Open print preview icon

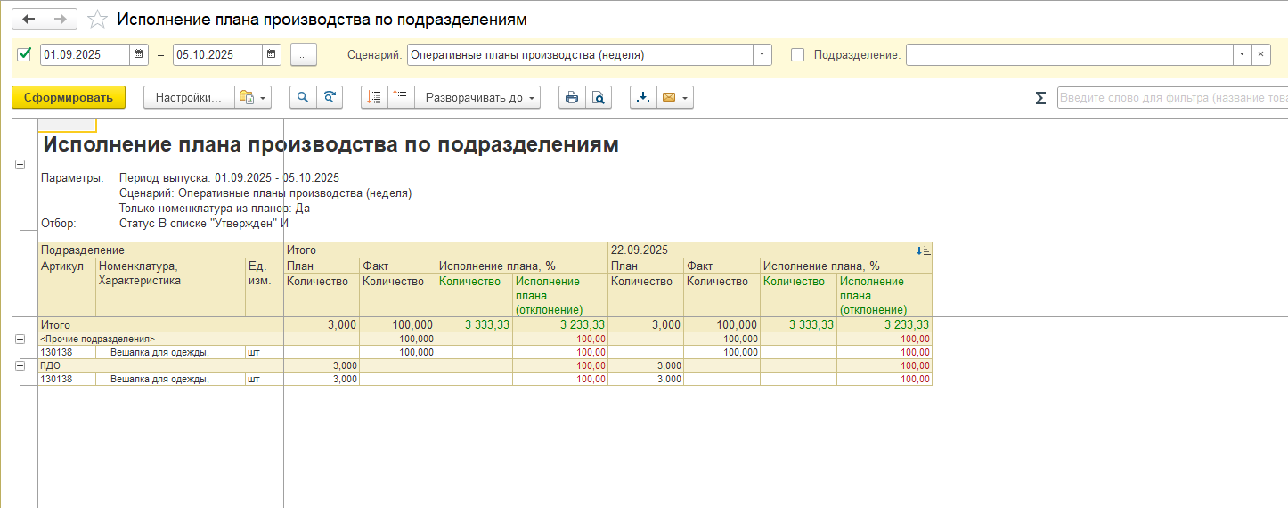coord(599,98)
